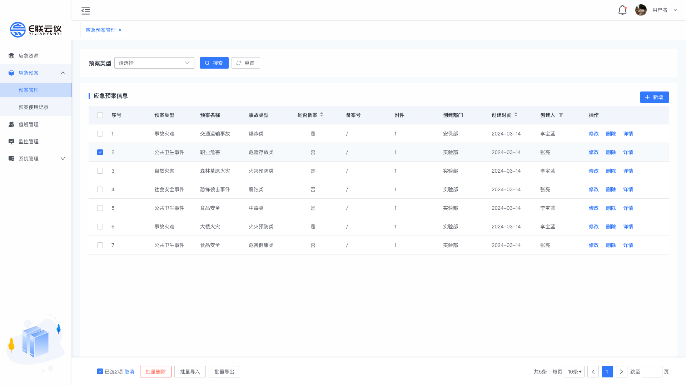686x386 pixels.
Task: Click the 批量导出 button
Action: pos(224,372)
